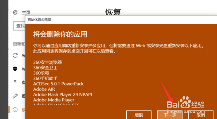217x119 pixels.
Task: Click the Windows Update sync arrows icon
Action: tap(15, 55)
